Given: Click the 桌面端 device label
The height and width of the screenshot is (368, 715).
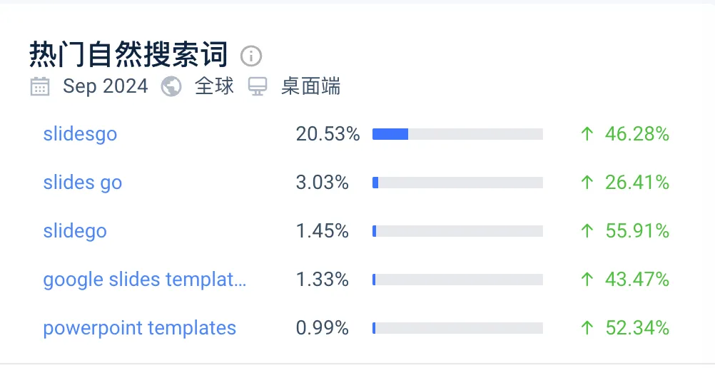Looking at the screenshot, I should pyautogui.click(x=310, y=87).
